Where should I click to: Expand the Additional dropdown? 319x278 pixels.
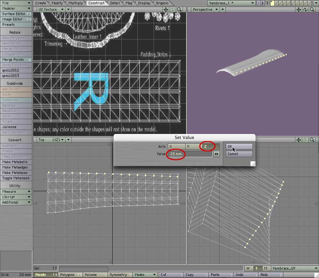tap(16, 202)
